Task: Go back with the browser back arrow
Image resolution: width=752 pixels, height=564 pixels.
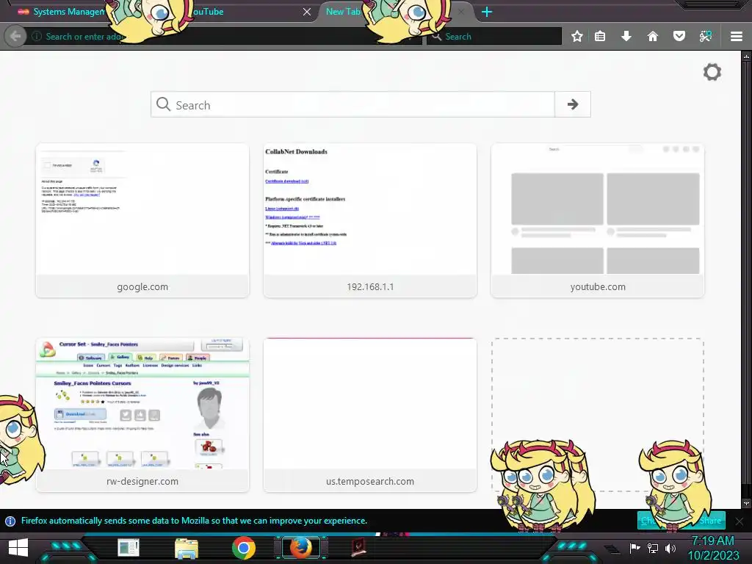Action: (15, 37)
